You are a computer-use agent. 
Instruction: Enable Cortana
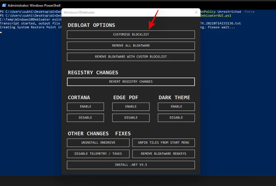coord(85,107)
